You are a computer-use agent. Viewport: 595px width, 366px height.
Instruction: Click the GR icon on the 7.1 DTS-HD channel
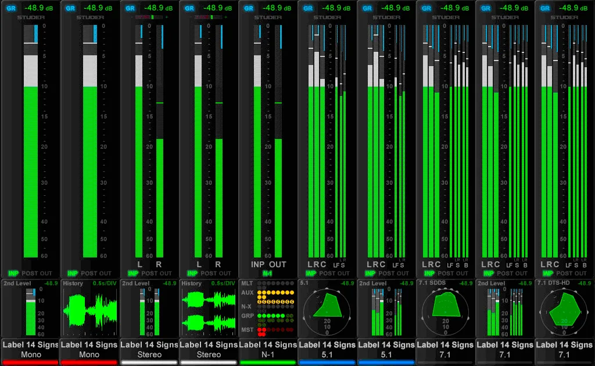point(545,8)
